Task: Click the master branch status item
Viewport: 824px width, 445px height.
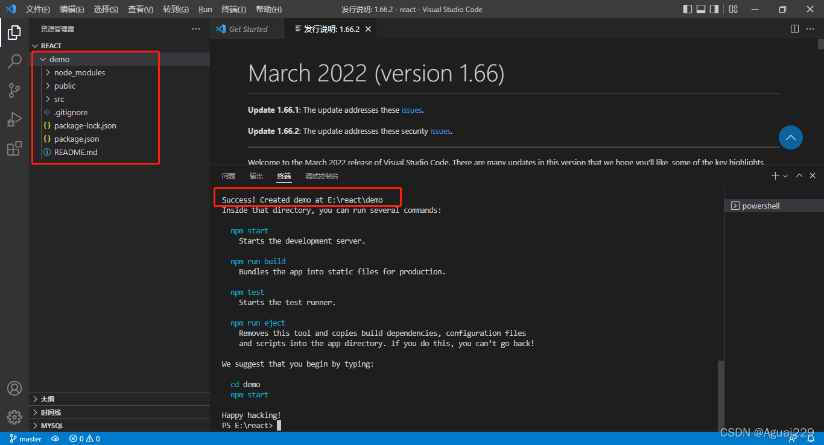Action: [x=26, y=438]
